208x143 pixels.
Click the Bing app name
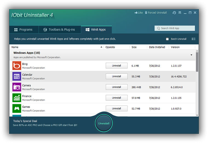(x=25, y=64)
